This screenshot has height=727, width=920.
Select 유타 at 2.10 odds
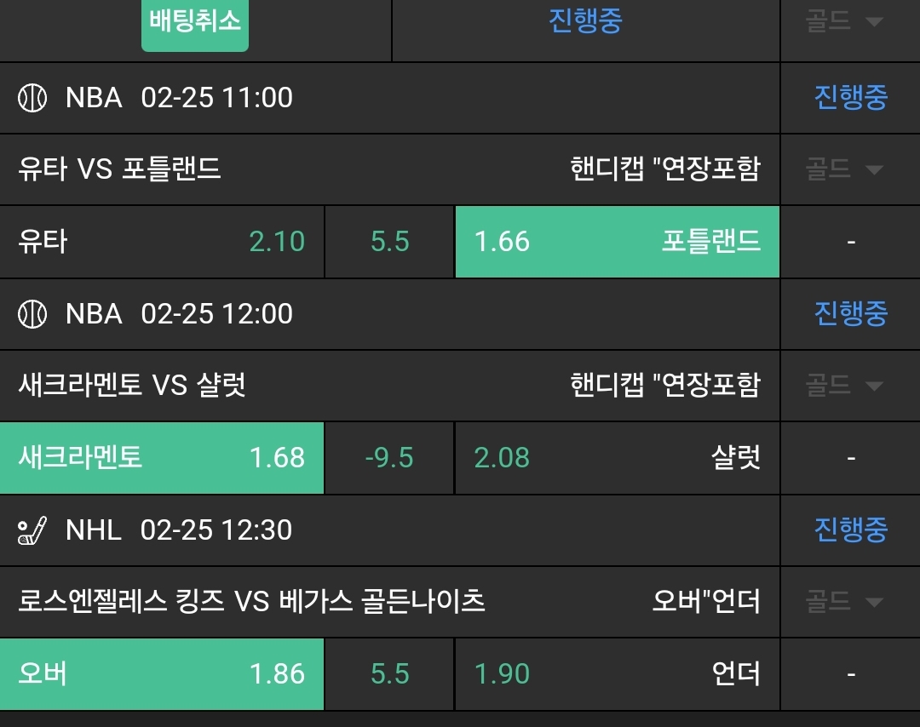(162, 242)
